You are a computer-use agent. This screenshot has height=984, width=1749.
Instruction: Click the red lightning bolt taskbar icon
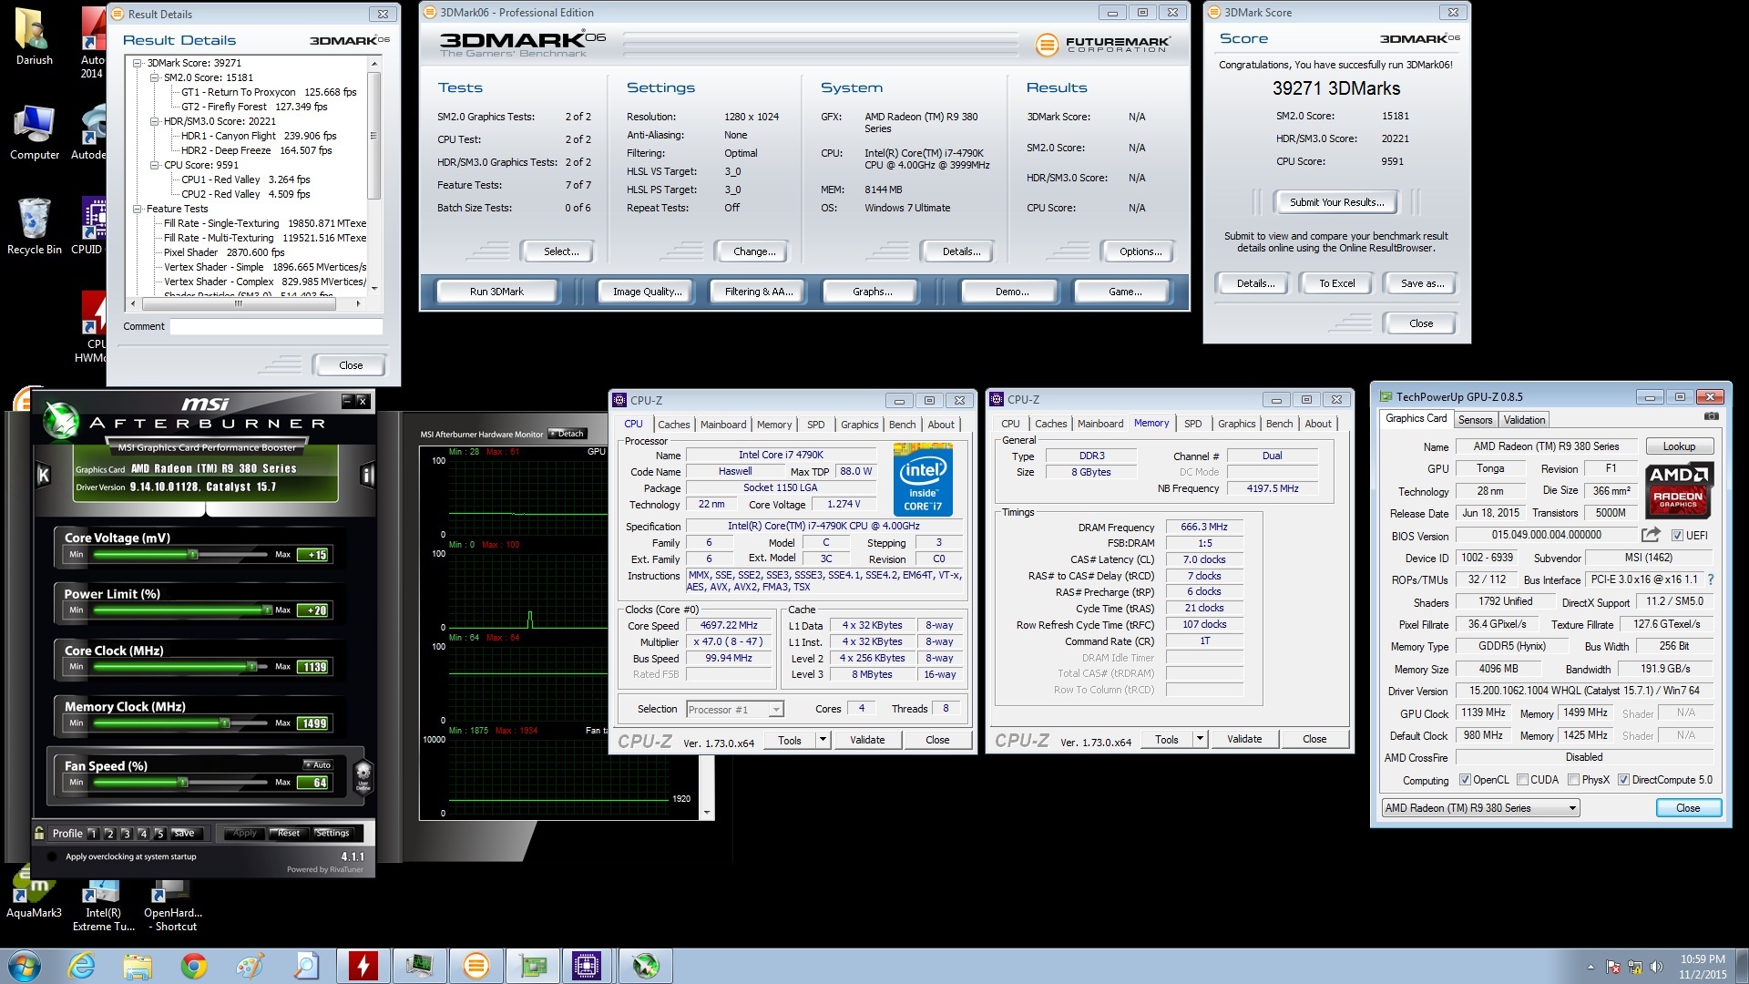click(363, 966)
